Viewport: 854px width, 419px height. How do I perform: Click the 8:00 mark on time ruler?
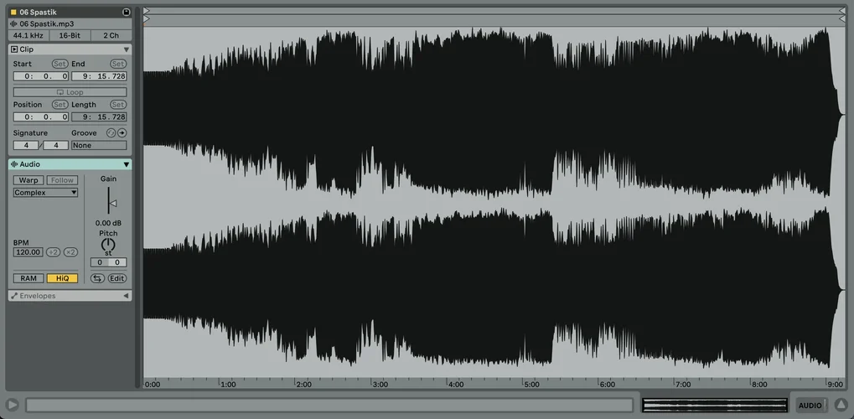pos(758,384)
